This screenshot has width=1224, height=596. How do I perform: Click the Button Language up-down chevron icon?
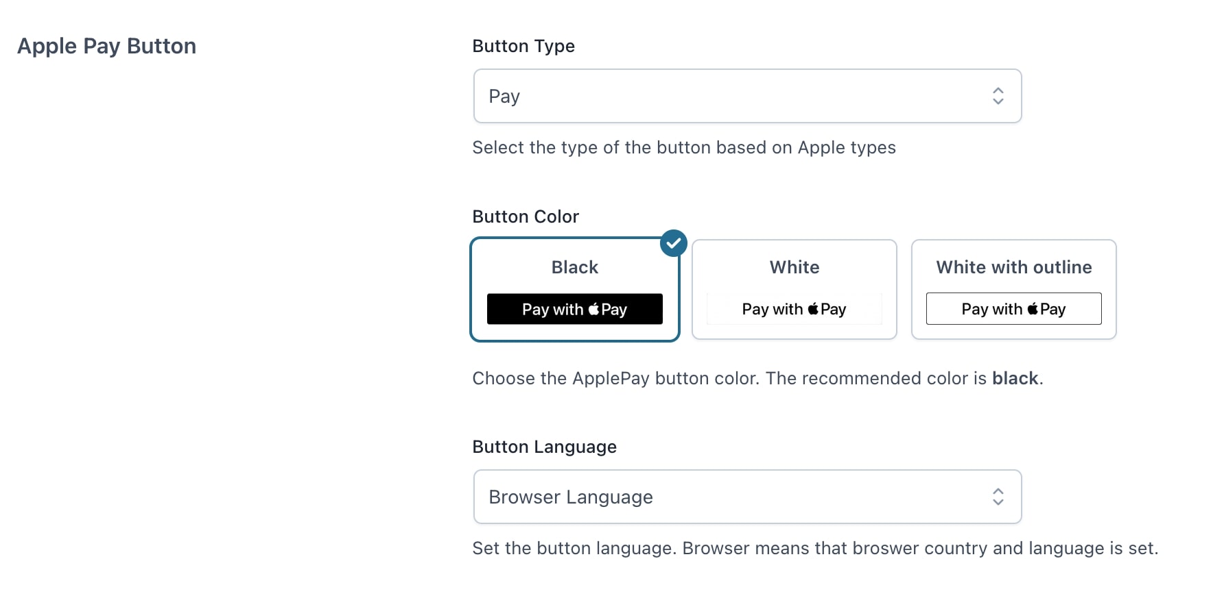(x=998, y=497)
